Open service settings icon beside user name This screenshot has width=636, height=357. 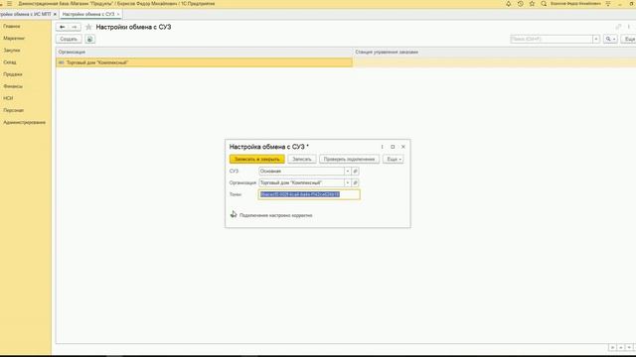pyautogui.click(x=608, y=4)
